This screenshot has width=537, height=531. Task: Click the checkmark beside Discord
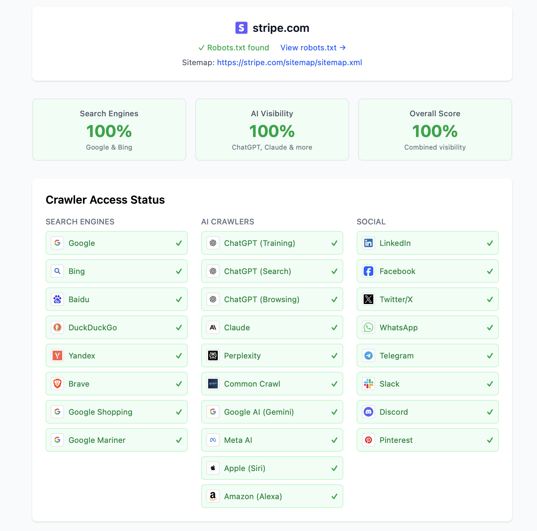click(x=490, y=412)
